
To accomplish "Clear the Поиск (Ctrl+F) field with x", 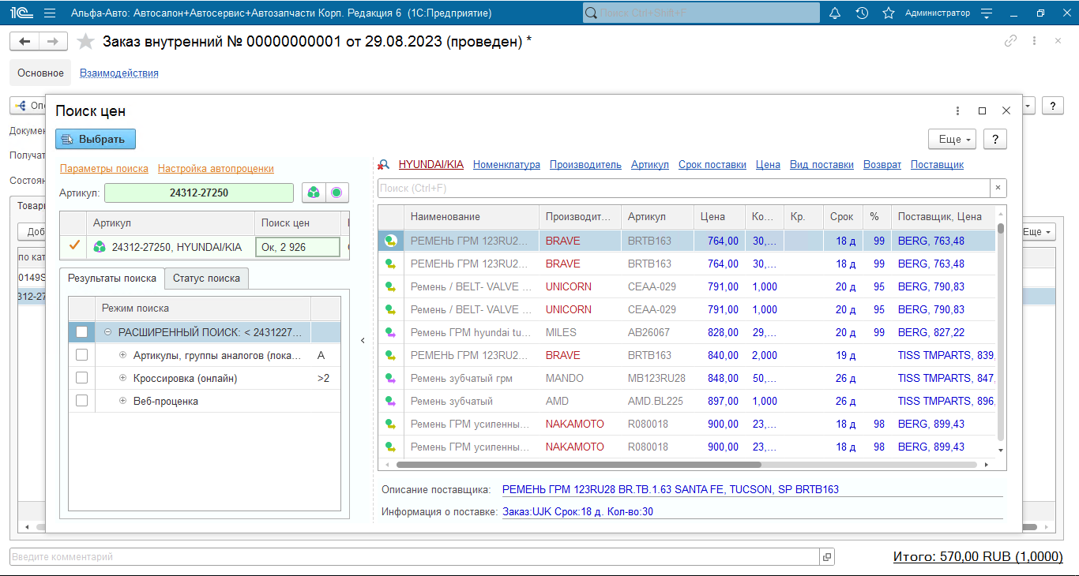I will pos(998,188).
